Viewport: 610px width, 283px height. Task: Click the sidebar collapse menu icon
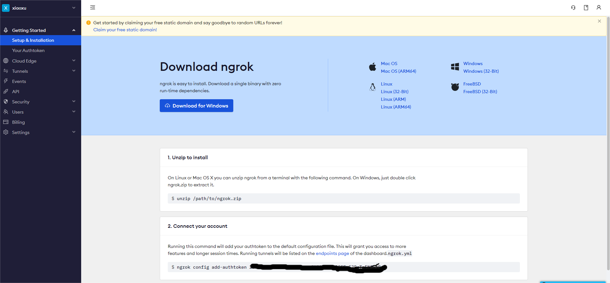pos(93,8)
